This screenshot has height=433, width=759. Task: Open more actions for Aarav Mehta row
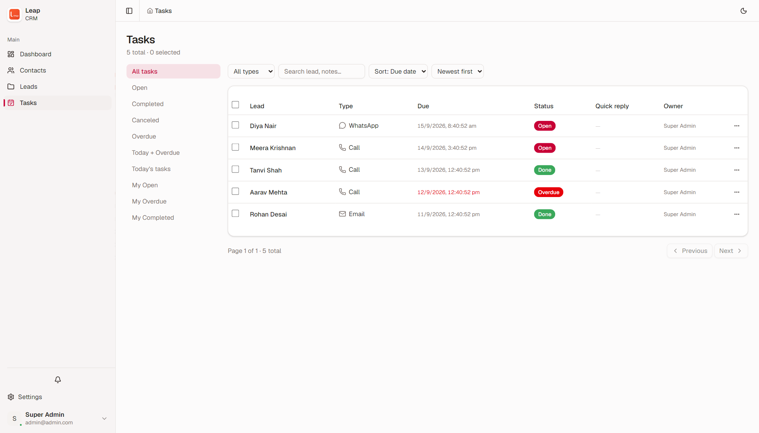click(737, 192)
